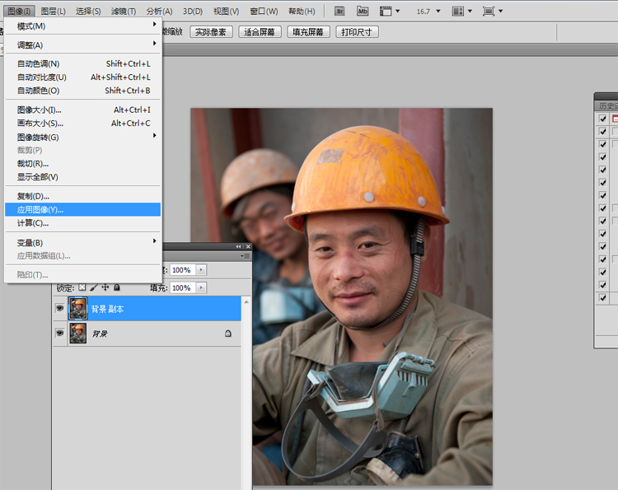Open Mini Bridge via the Mb icon

click(363, 11)
